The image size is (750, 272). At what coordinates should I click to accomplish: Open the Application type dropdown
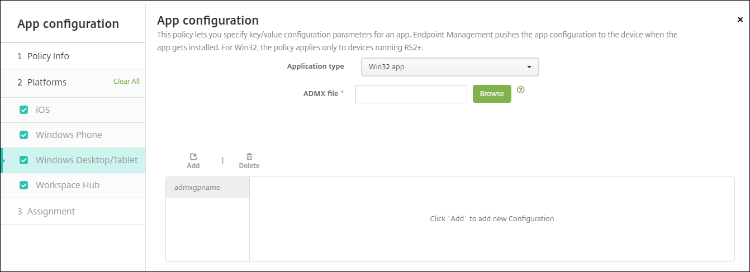(449, 67)
